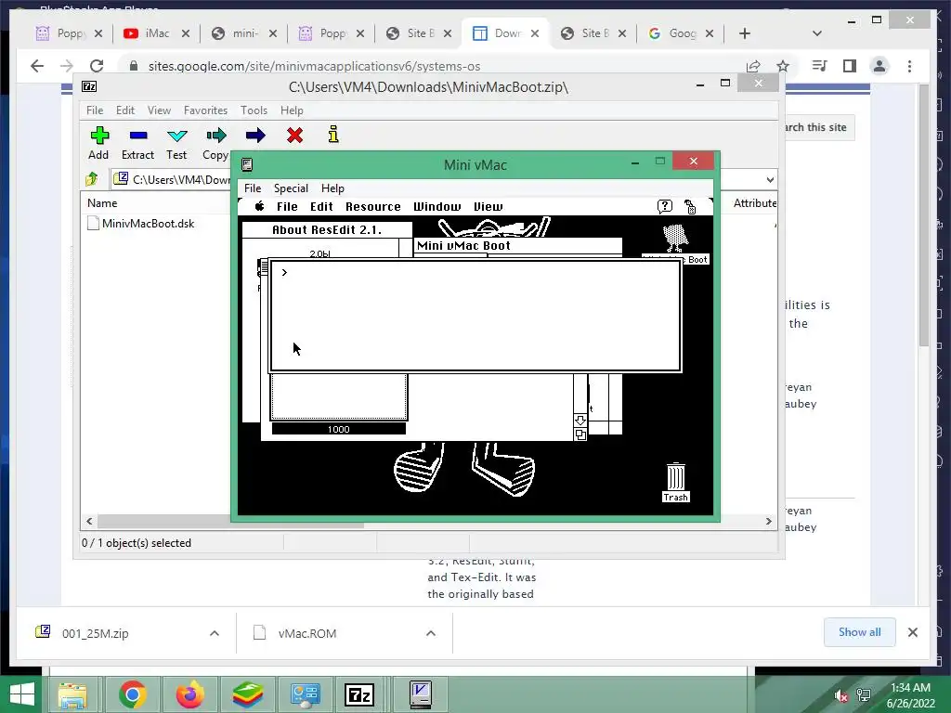The height and width of the screenshot is (713, 951).
Task: Click the Chrome address bar URL
Action: [314, 66]
